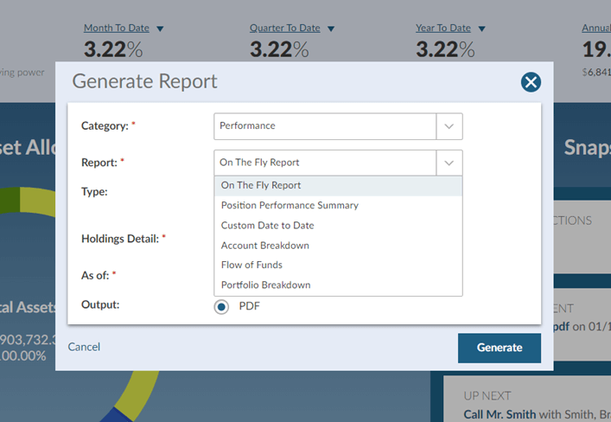Click the Month To Date 3.22% value

click(x=113, y=50)
